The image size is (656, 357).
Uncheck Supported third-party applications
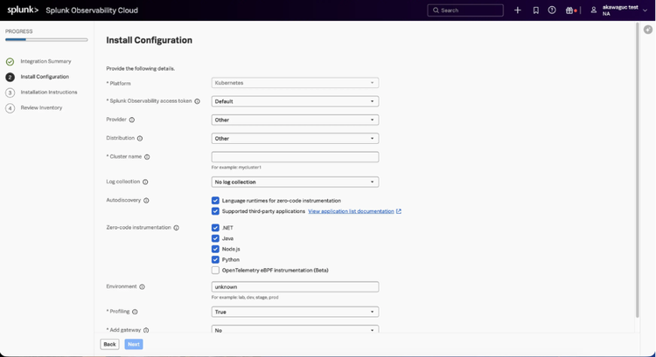point(215,211)
